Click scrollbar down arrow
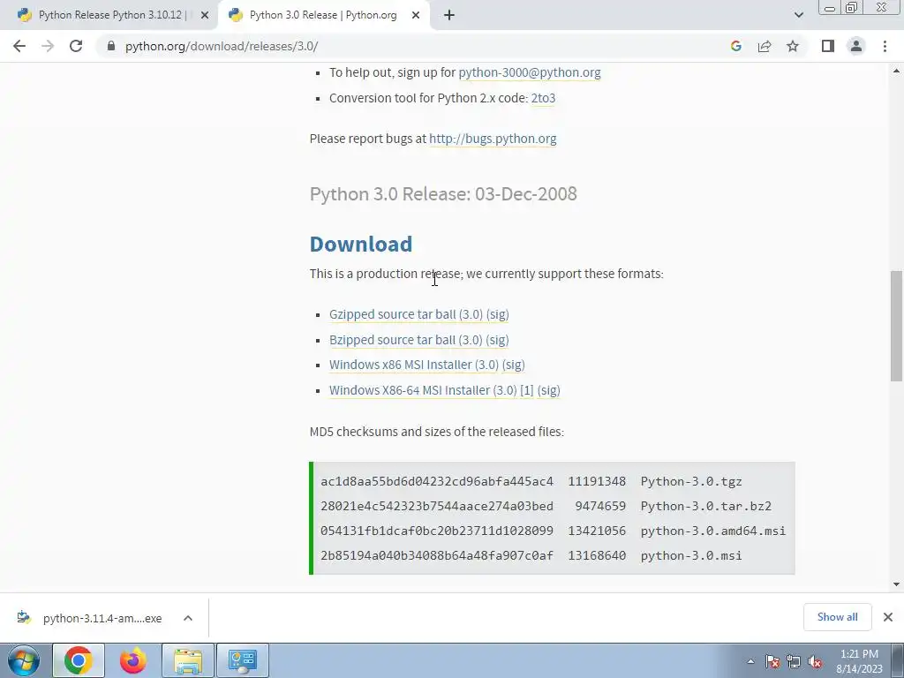The width and height of the screenshot is (904, 678). (896, 584)
